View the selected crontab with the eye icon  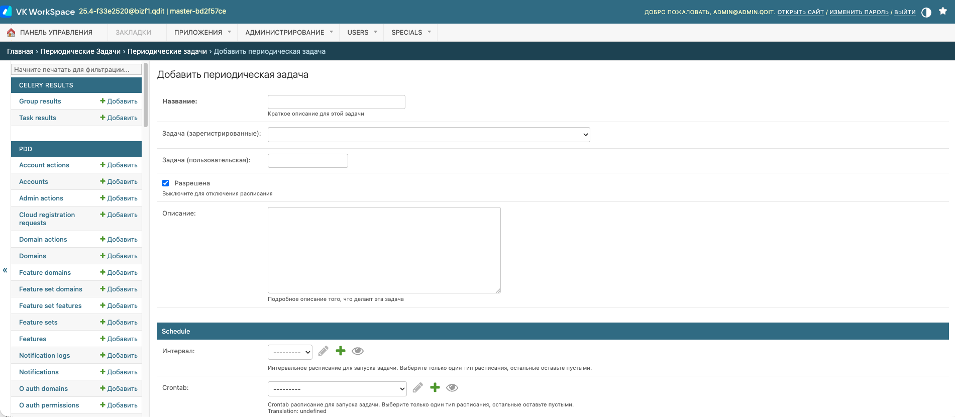[x=452, y=387]
